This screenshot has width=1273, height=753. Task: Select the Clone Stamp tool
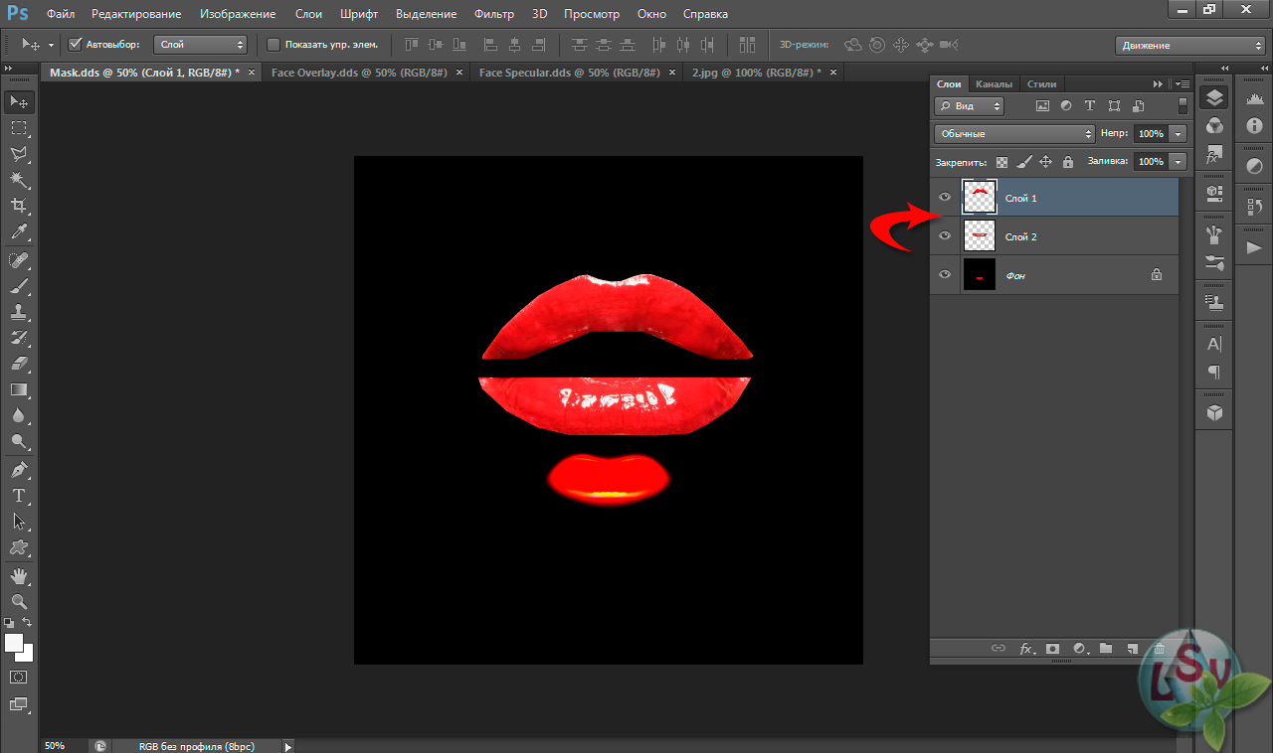click(19, 312)
